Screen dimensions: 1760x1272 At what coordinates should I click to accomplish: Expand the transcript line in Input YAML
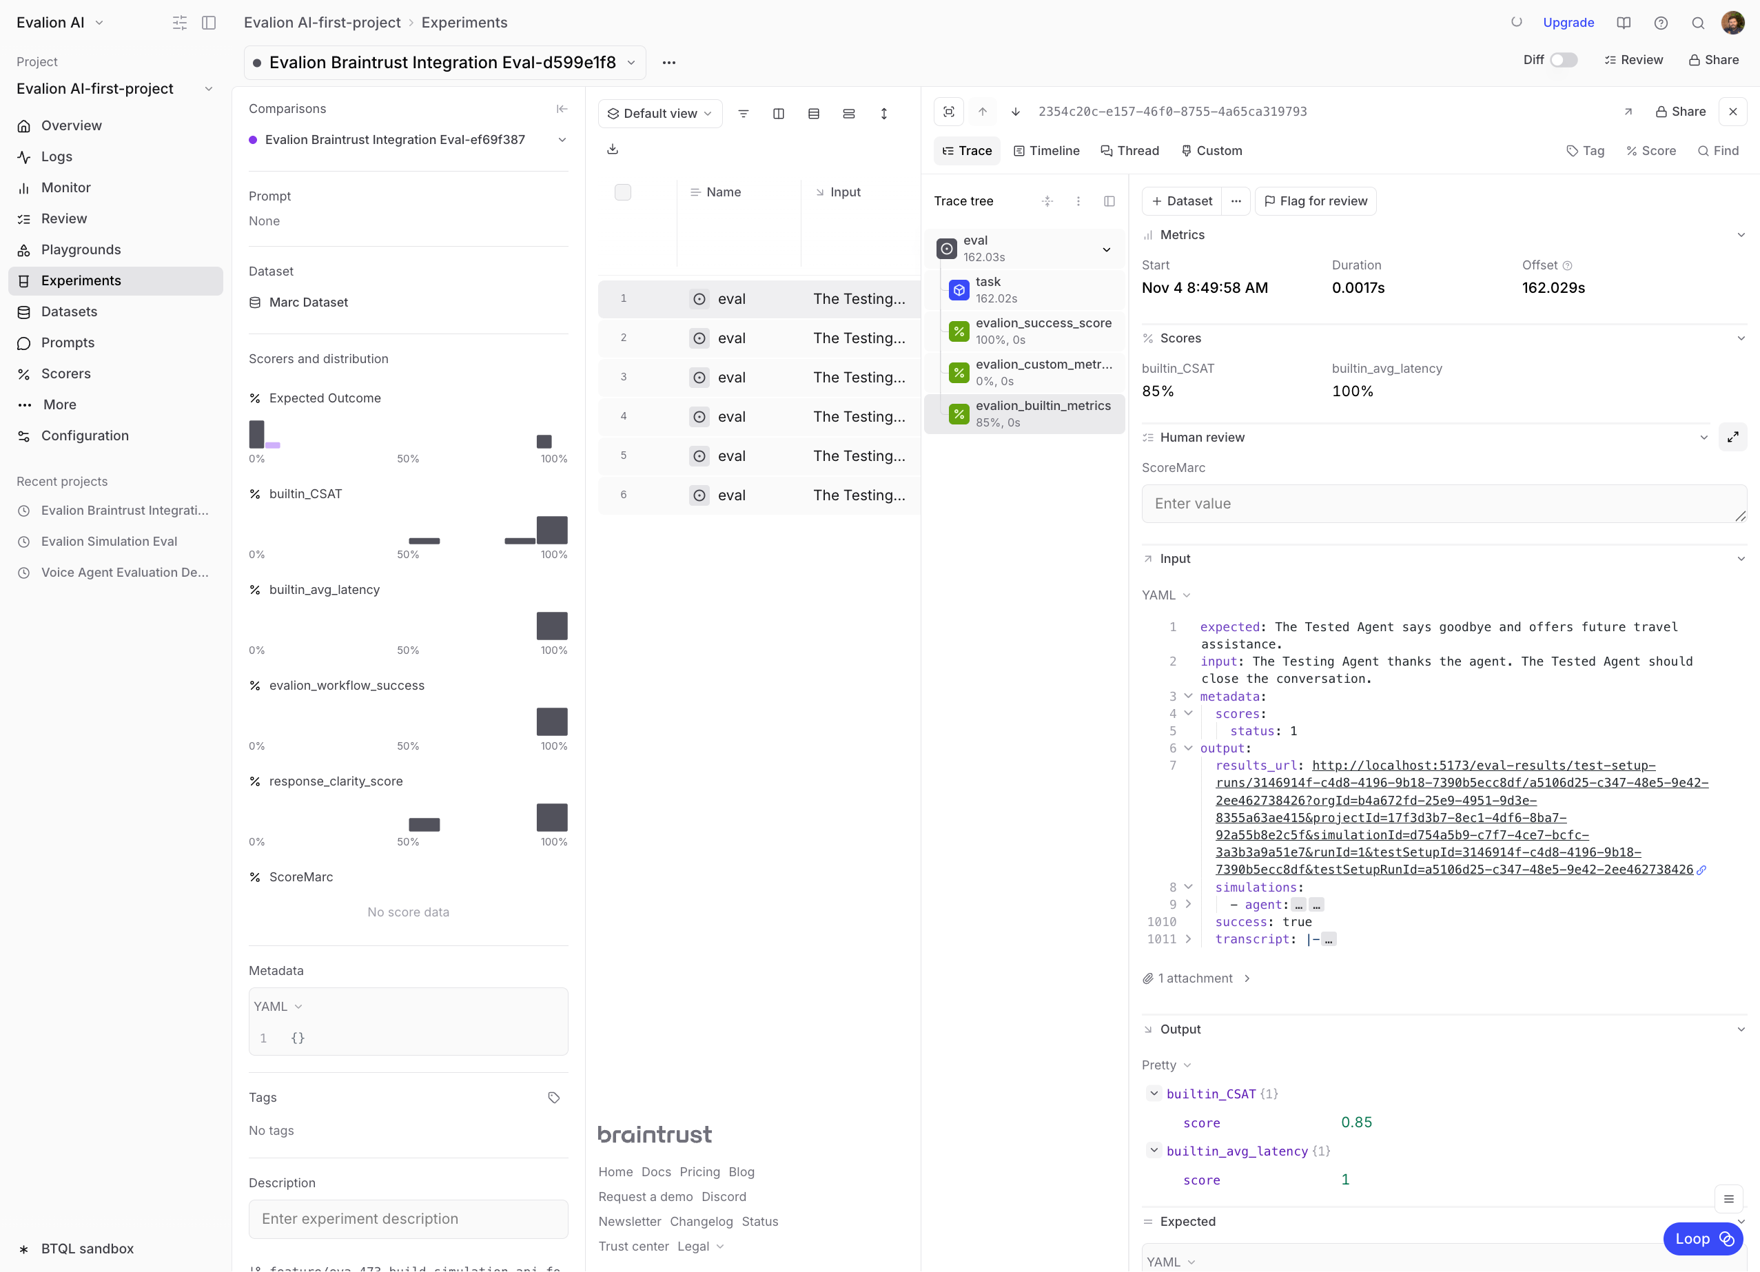[1188, 939]
